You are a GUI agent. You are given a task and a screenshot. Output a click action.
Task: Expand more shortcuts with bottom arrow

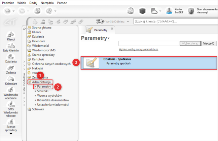(x=11, y=134)
